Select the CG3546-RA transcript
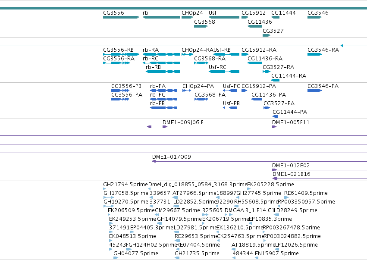Image resolution: width=367 pixels, height=260 pixels. pyautogui.click(x=314, y=54)
